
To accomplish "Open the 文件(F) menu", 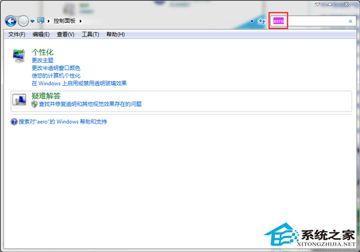I will point(17,34).
